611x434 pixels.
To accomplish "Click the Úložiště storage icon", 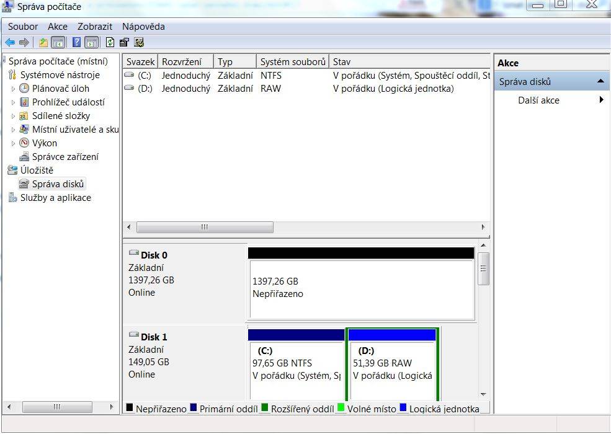I will pyautogui.click(x=12, y=170).
